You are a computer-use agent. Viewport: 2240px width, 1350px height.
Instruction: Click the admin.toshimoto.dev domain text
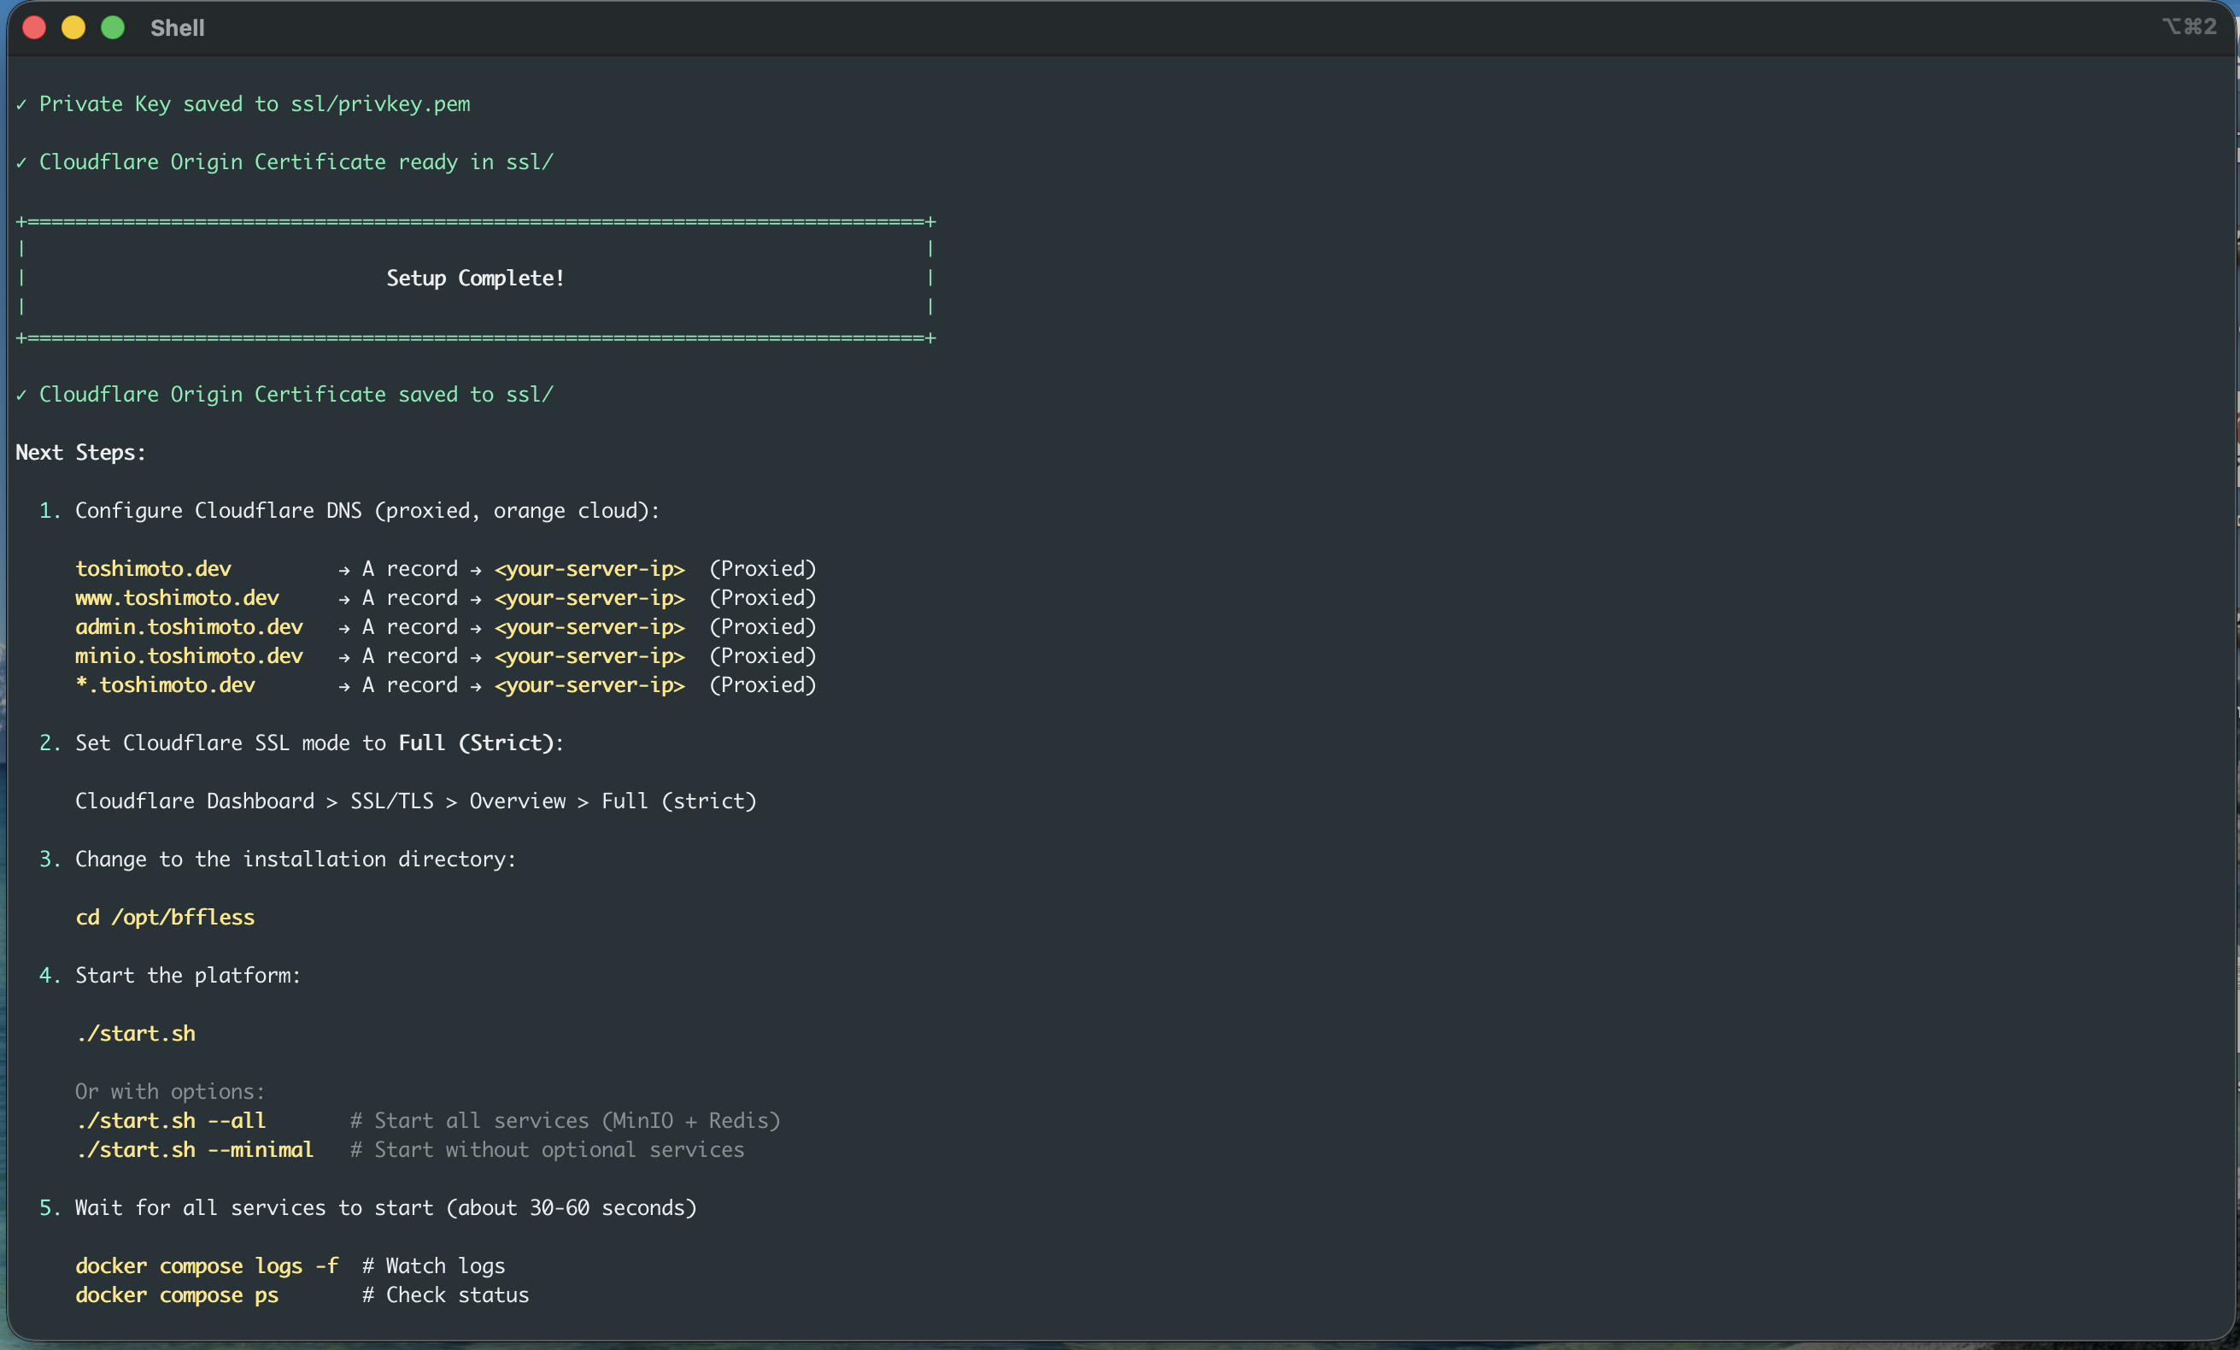click(188, 627)
